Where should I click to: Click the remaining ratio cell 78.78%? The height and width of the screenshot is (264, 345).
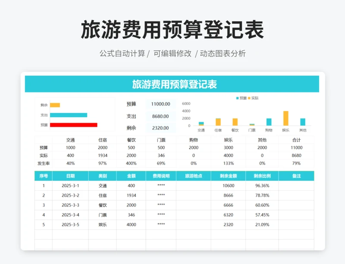(262, 196)
